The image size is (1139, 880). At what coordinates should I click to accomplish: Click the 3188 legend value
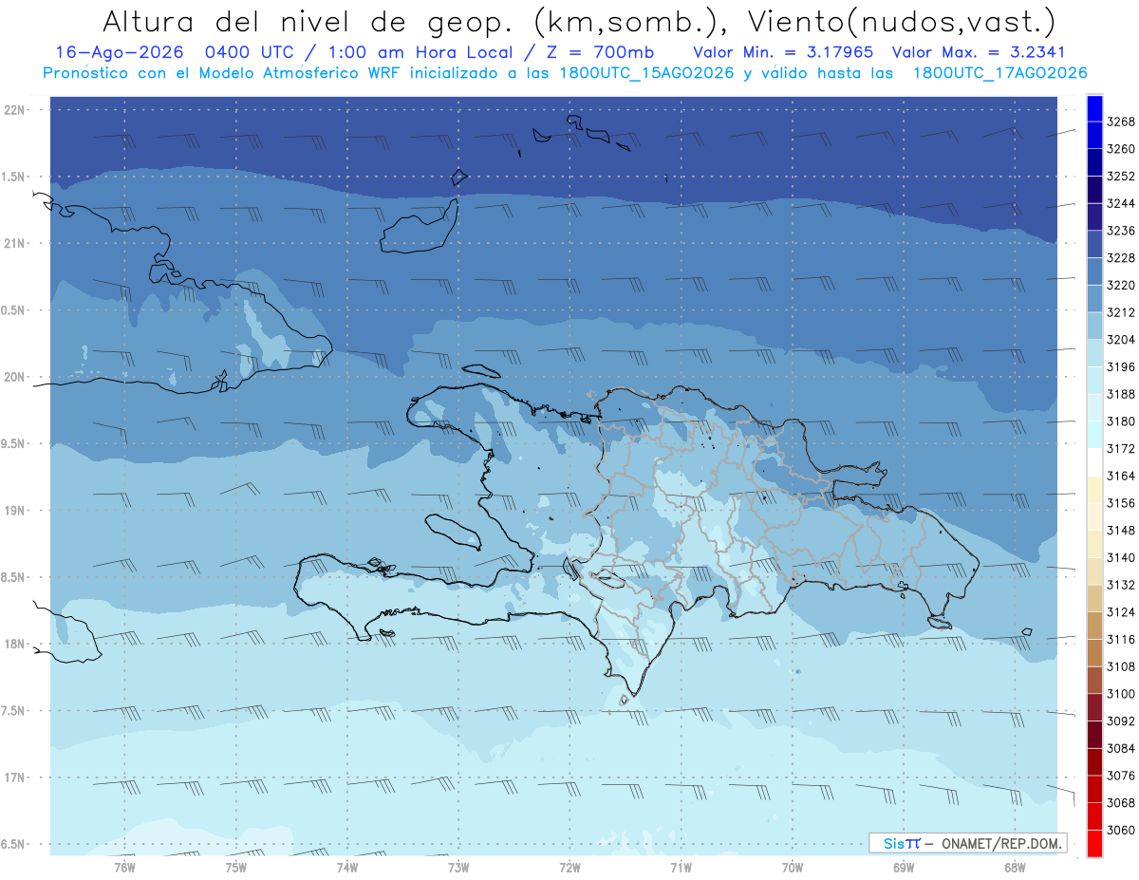click(1120, 394)
